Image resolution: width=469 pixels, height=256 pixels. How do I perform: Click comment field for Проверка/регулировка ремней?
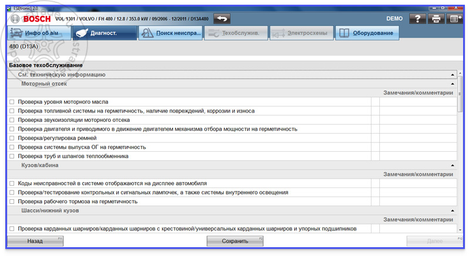(x=418, y=138)
